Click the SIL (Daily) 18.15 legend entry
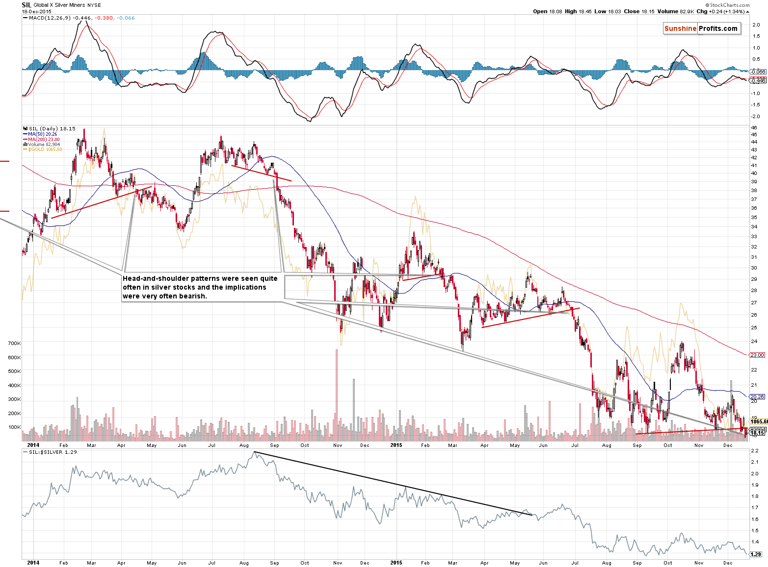768x567 pixels. pos(49,128)
